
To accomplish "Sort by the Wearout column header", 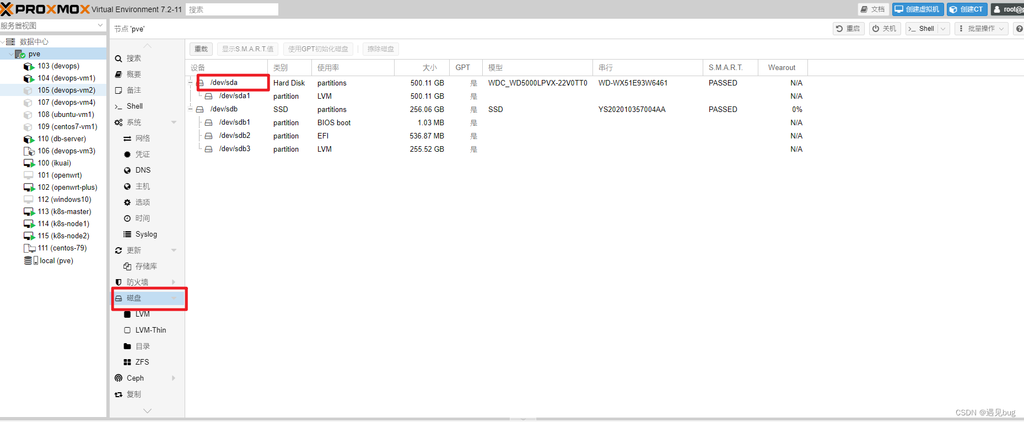I will tap(783, 68).
